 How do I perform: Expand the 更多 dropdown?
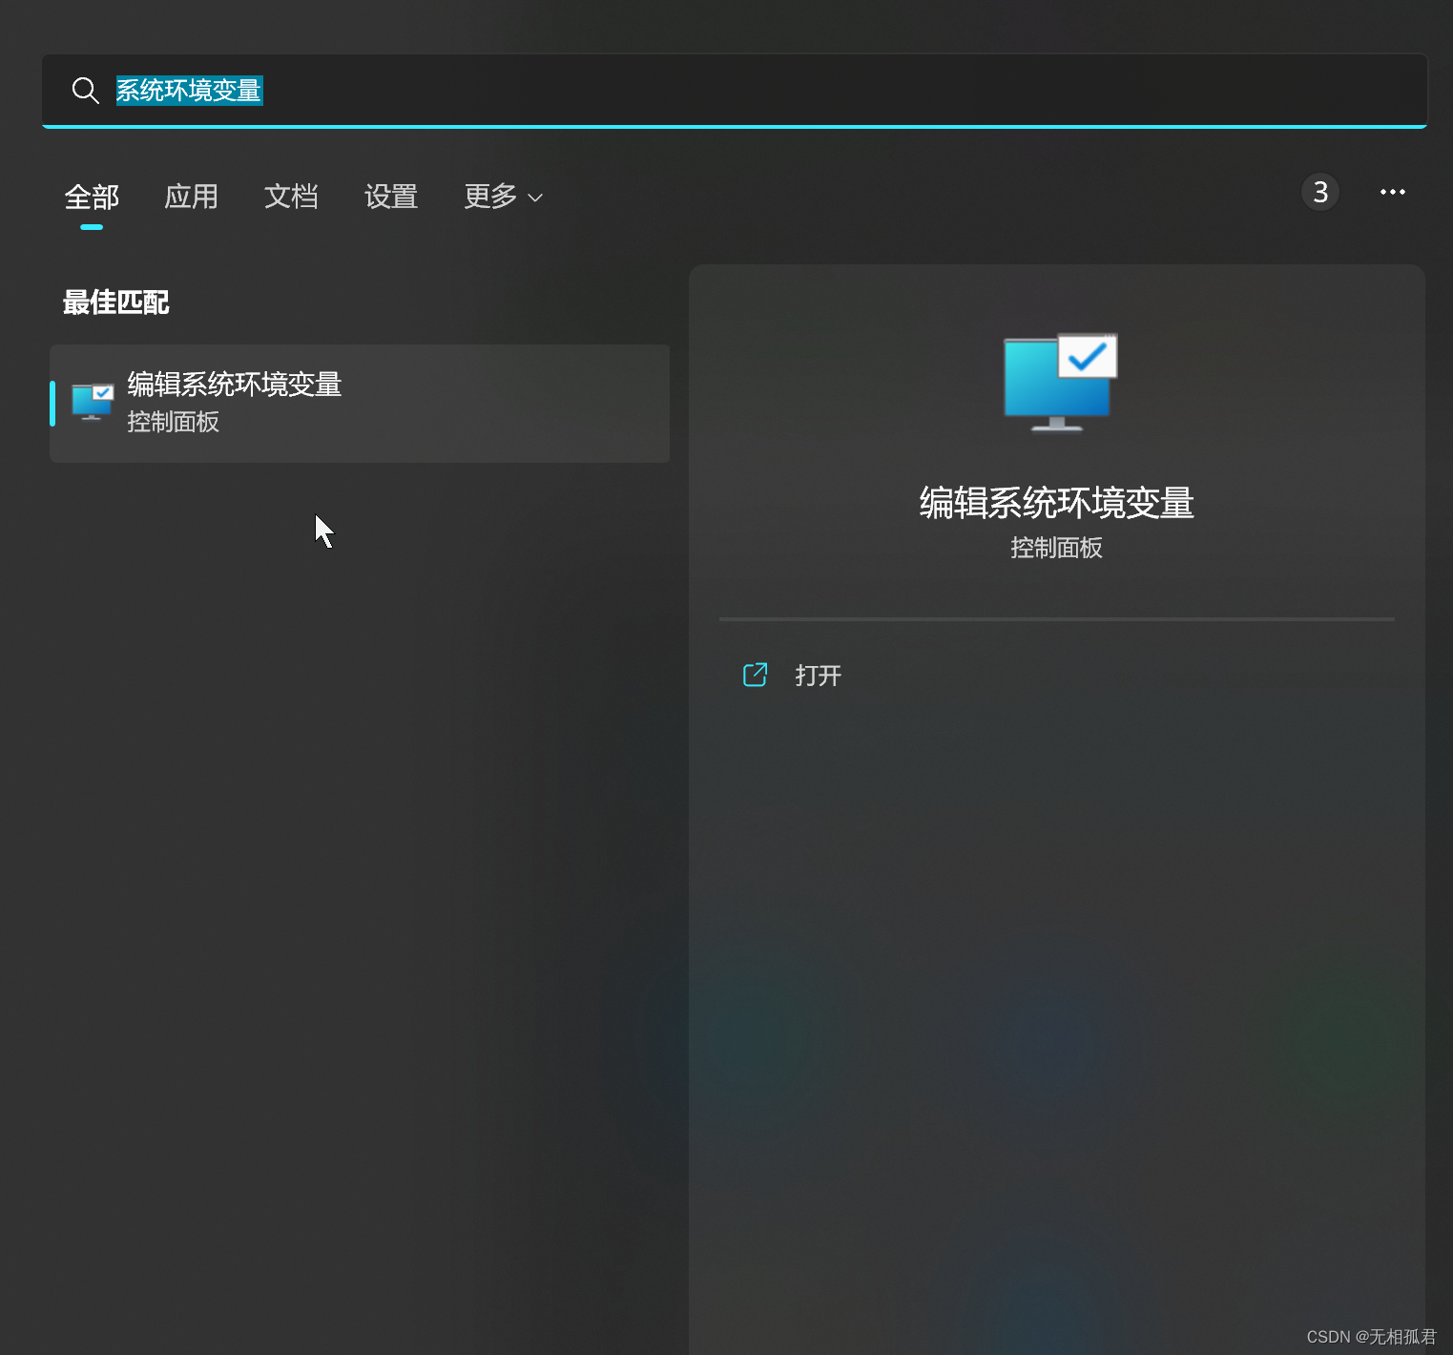click(503, 197)
